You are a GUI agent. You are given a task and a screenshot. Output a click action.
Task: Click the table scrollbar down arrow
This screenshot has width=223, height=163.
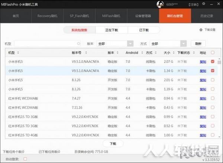(219, 137)
